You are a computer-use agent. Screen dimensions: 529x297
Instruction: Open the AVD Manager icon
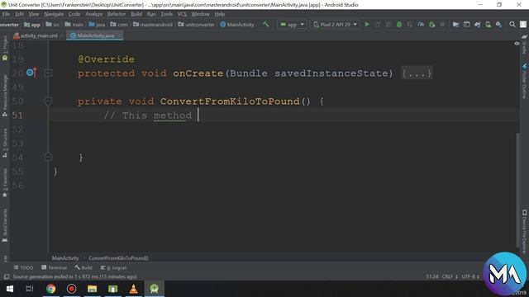488,24
